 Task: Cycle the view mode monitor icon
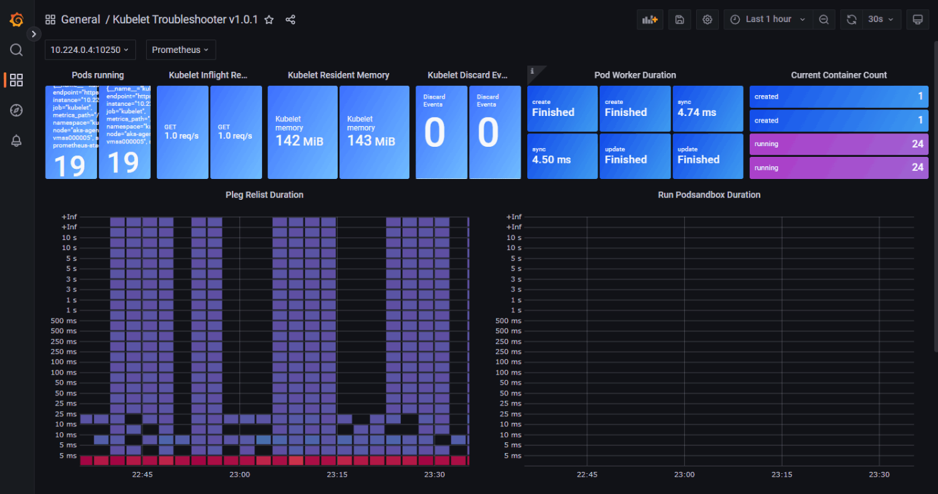click(x=918, y=19)
